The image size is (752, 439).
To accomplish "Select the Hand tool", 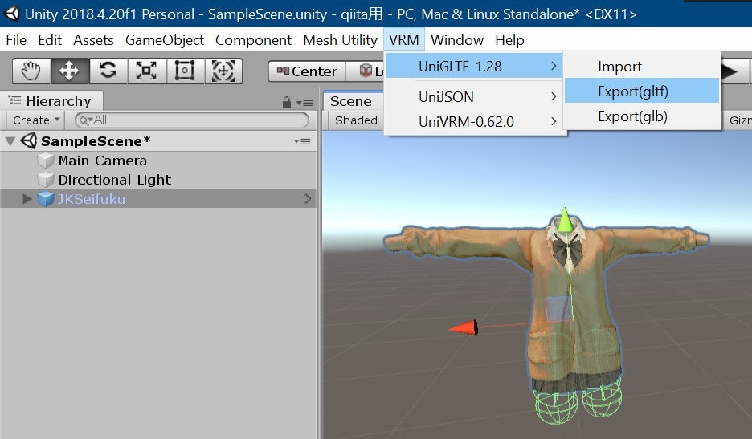I will click(31, 71).
